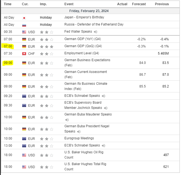Click speaker icon beside 13:00 Schnabel Speaks
The image size is (182, 175).
(103, 146)
